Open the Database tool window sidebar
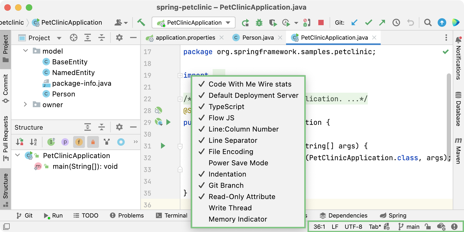464x232 pixels. [458, 109]
